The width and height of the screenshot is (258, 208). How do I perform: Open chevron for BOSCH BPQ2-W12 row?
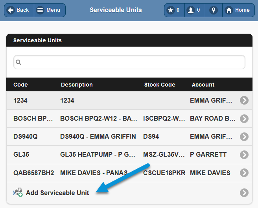point(244,119)
